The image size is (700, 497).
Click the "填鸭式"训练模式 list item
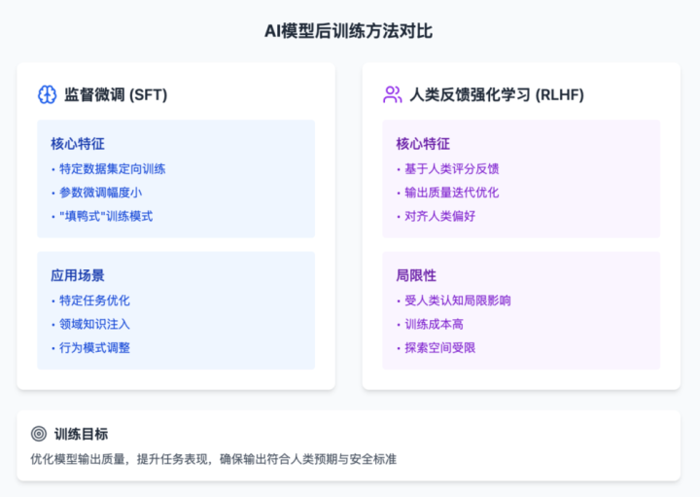click(106, 216)
